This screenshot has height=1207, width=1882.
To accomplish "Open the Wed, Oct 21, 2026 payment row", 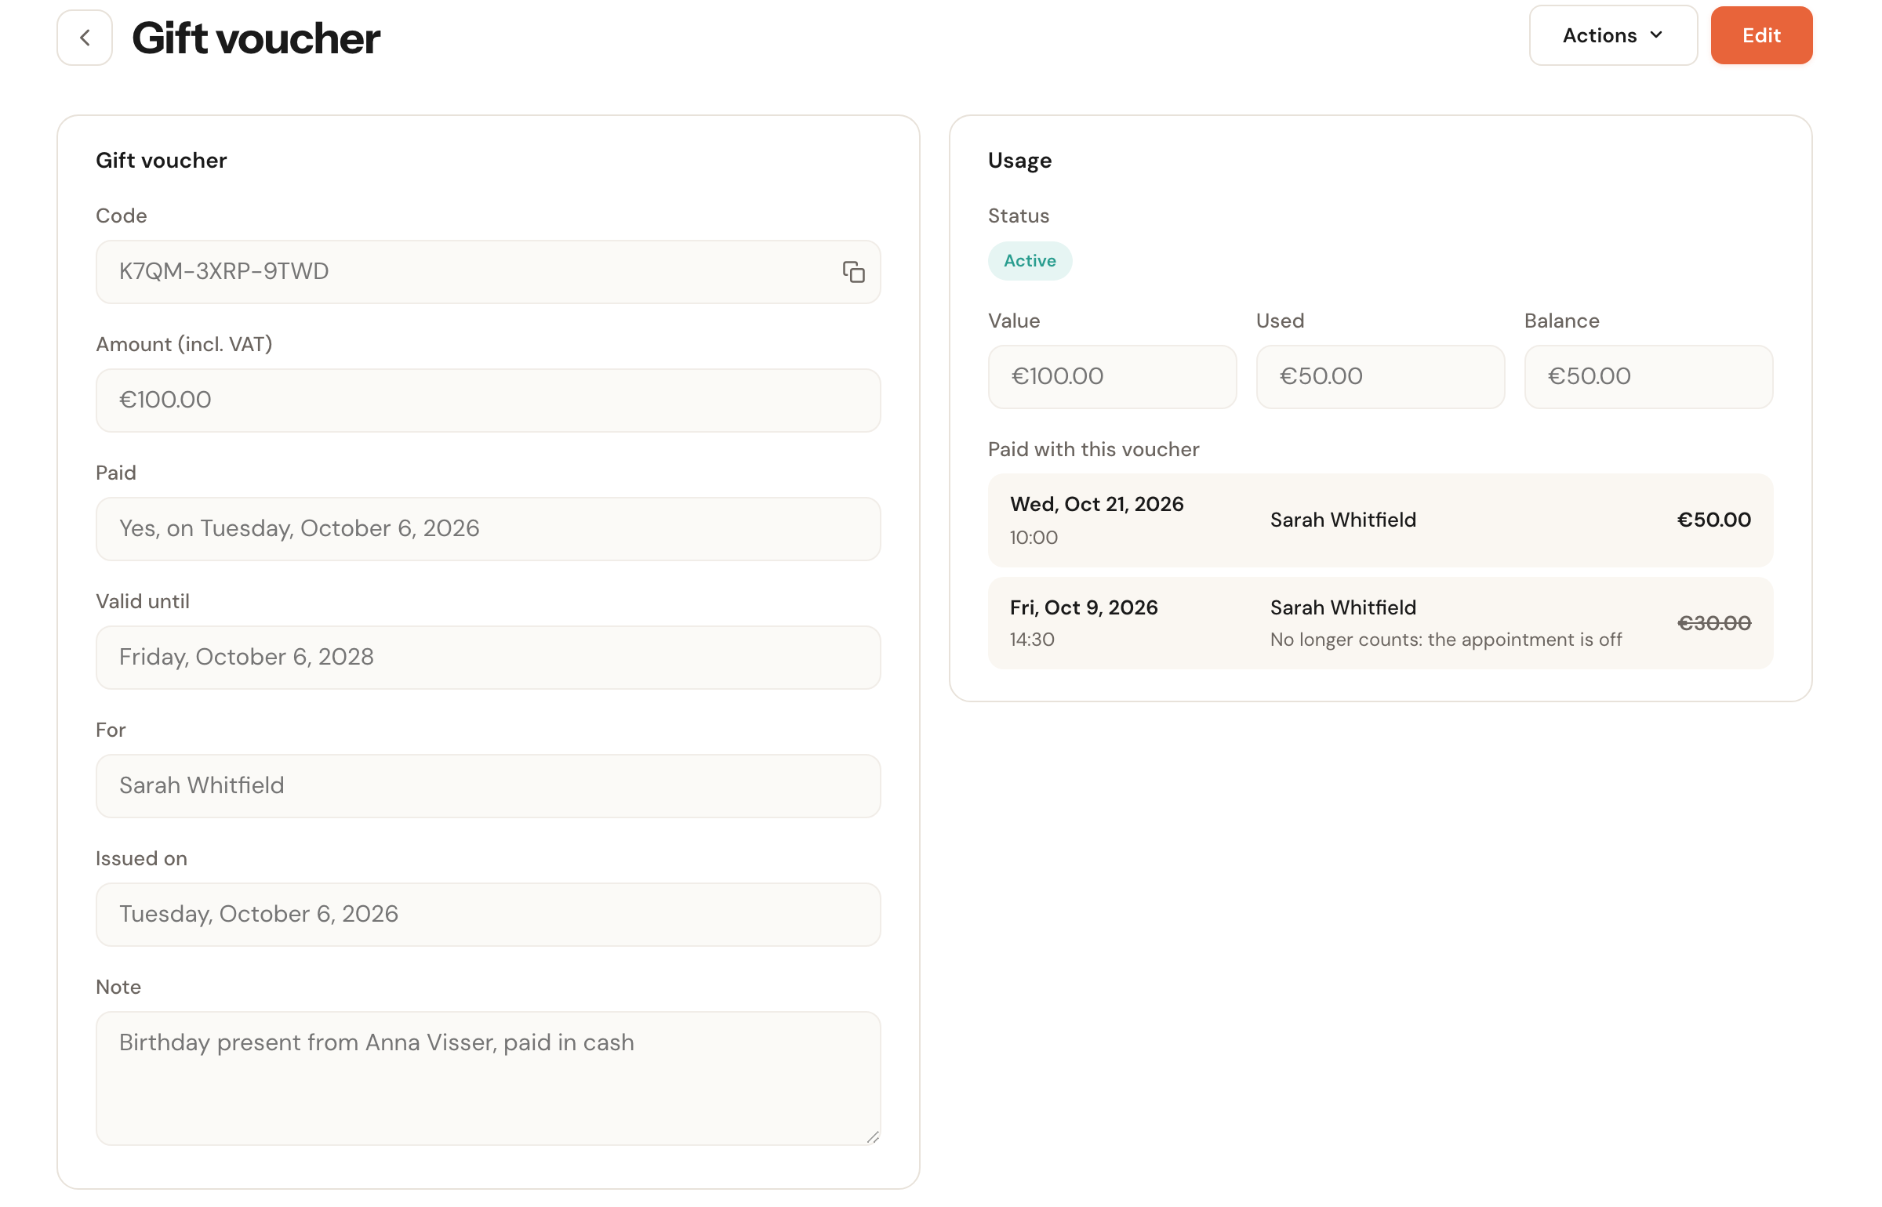I will click(1380, 520).
